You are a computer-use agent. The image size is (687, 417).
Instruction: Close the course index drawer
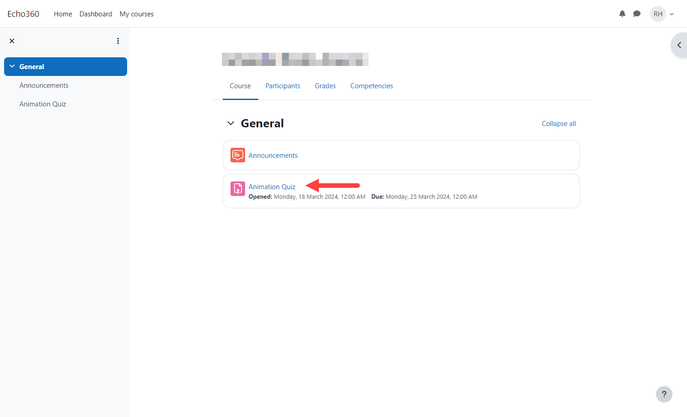12,41
